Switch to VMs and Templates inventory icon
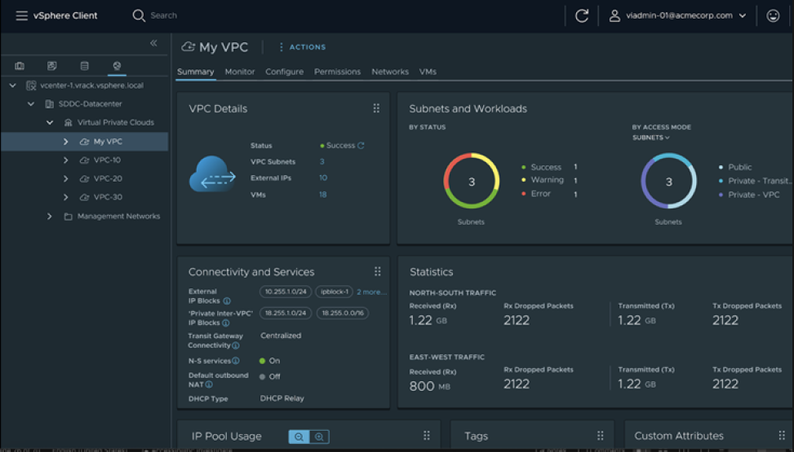This screenshot has width=794, height=452. 52,66
